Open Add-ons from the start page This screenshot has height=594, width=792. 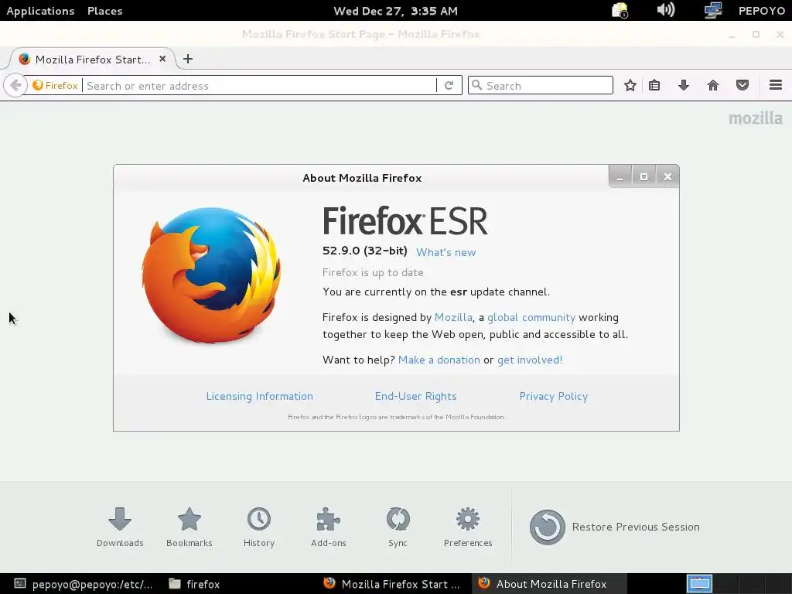tap(328, 527)
